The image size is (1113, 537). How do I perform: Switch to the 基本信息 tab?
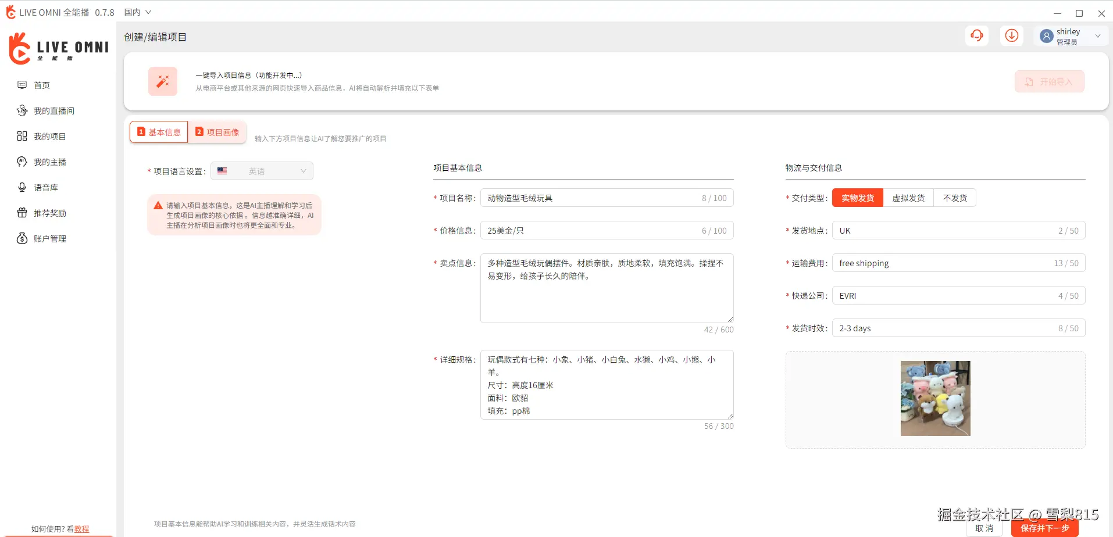159,132
